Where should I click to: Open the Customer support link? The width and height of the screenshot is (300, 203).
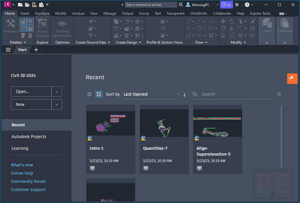pos(28,190)
